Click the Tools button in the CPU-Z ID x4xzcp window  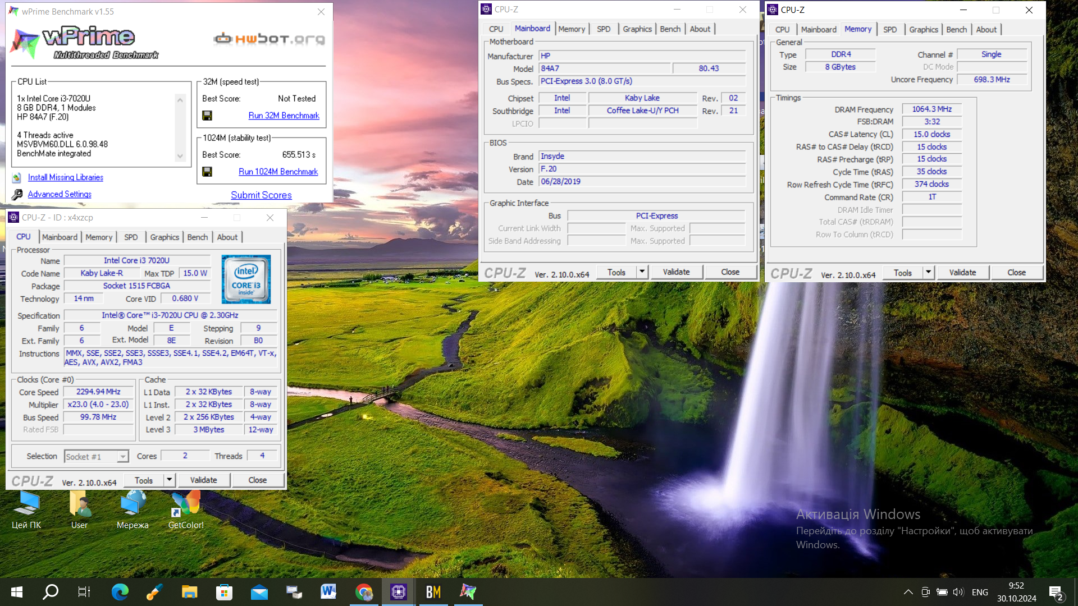144,480
